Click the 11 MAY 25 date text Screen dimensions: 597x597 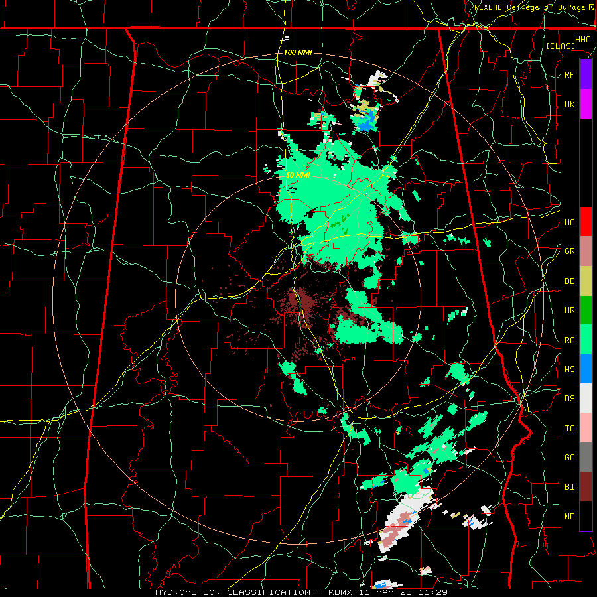click(386, 592)
